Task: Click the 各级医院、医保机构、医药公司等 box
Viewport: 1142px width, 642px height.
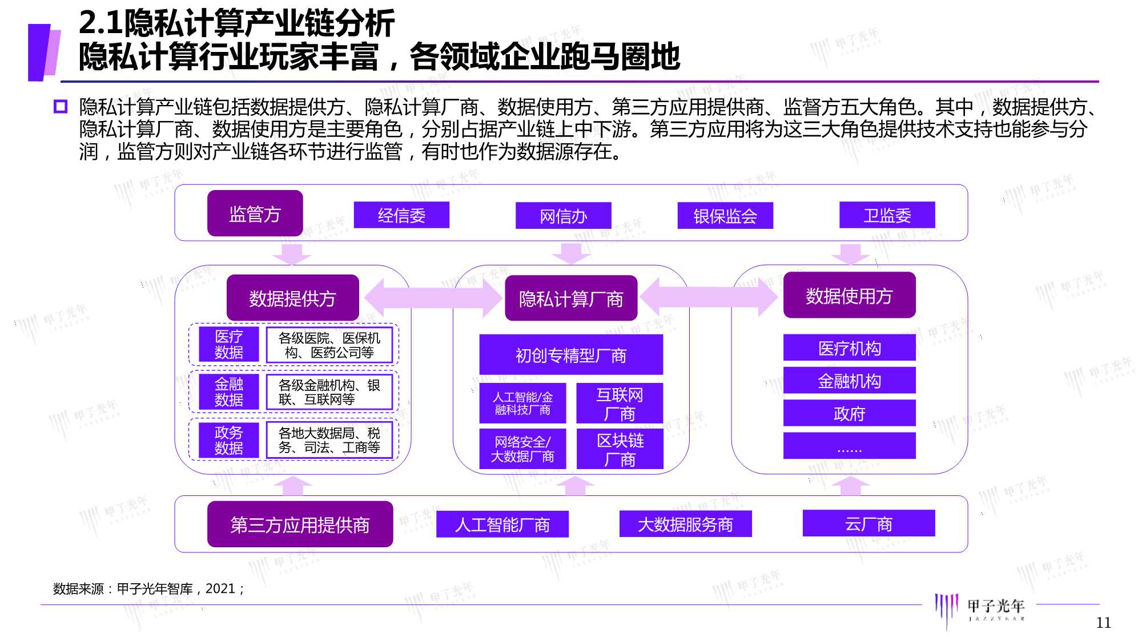Action: tap(329, 345)
